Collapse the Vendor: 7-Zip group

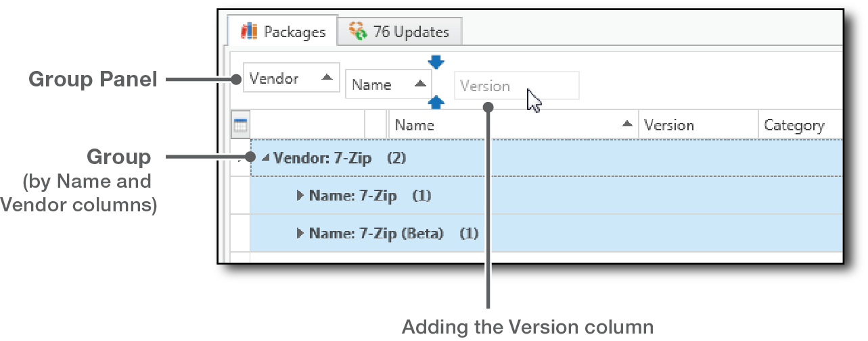pos(266,158)
